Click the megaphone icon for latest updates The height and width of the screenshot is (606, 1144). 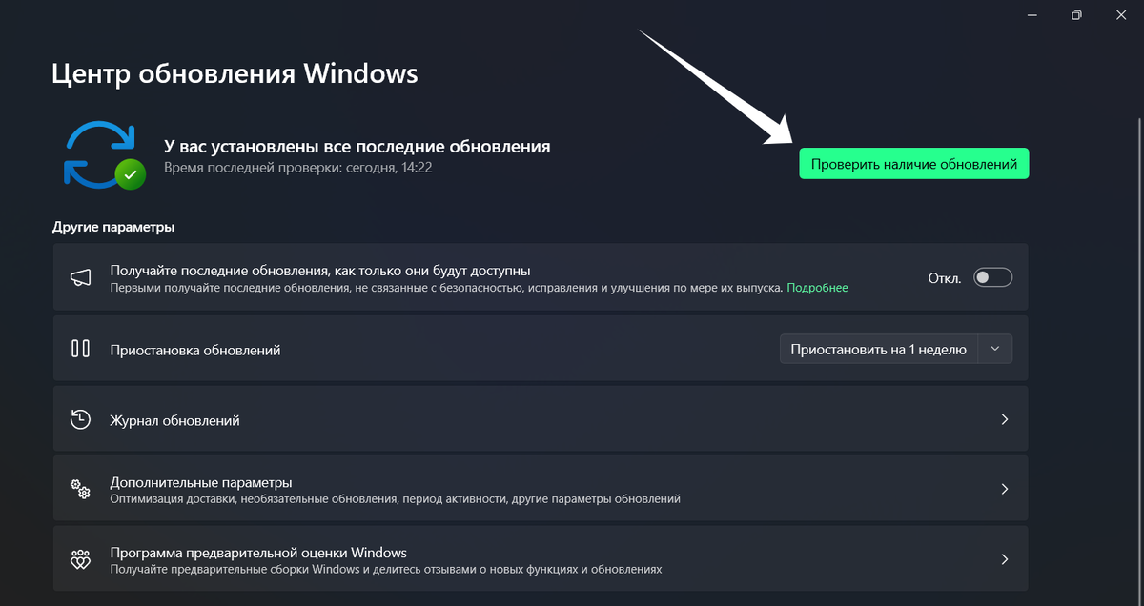click(x=81, y=277)
